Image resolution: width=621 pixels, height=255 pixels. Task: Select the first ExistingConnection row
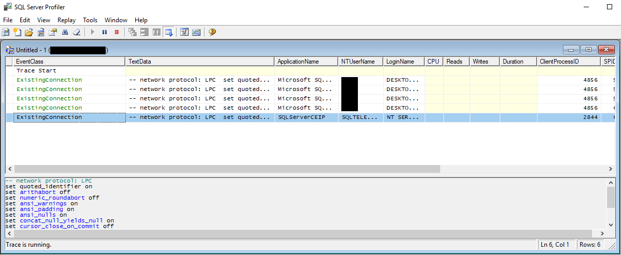coord(311,80)
